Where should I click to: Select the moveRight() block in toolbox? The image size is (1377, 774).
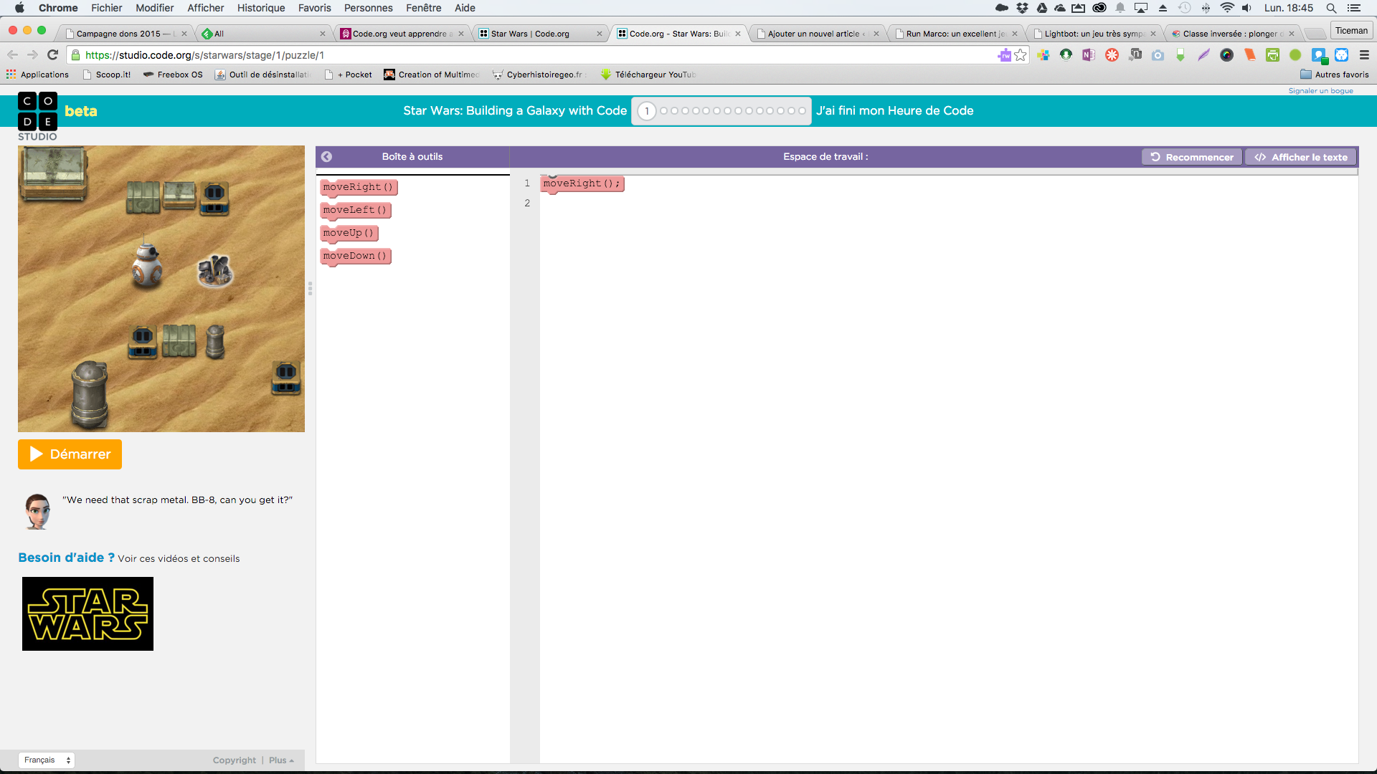(x=359, y=187)
